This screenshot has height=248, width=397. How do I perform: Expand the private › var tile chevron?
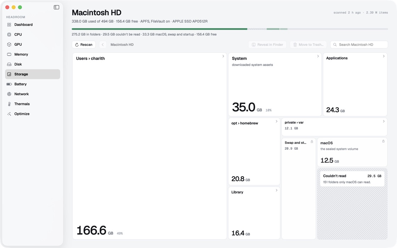coord(384,121)
